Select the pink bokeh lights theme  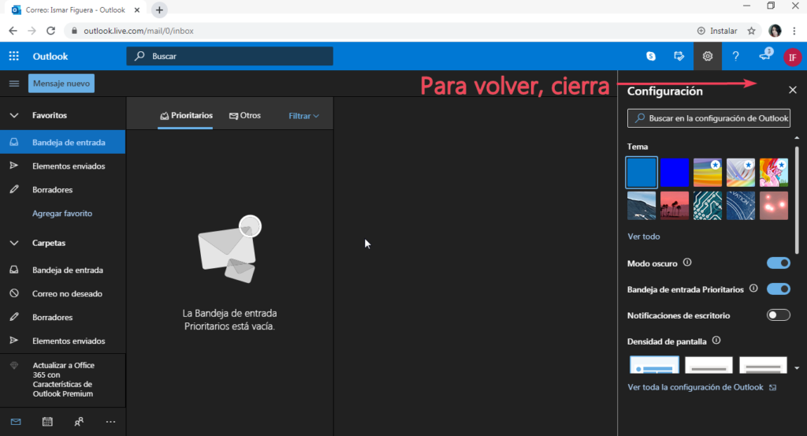tap(774, 206)
